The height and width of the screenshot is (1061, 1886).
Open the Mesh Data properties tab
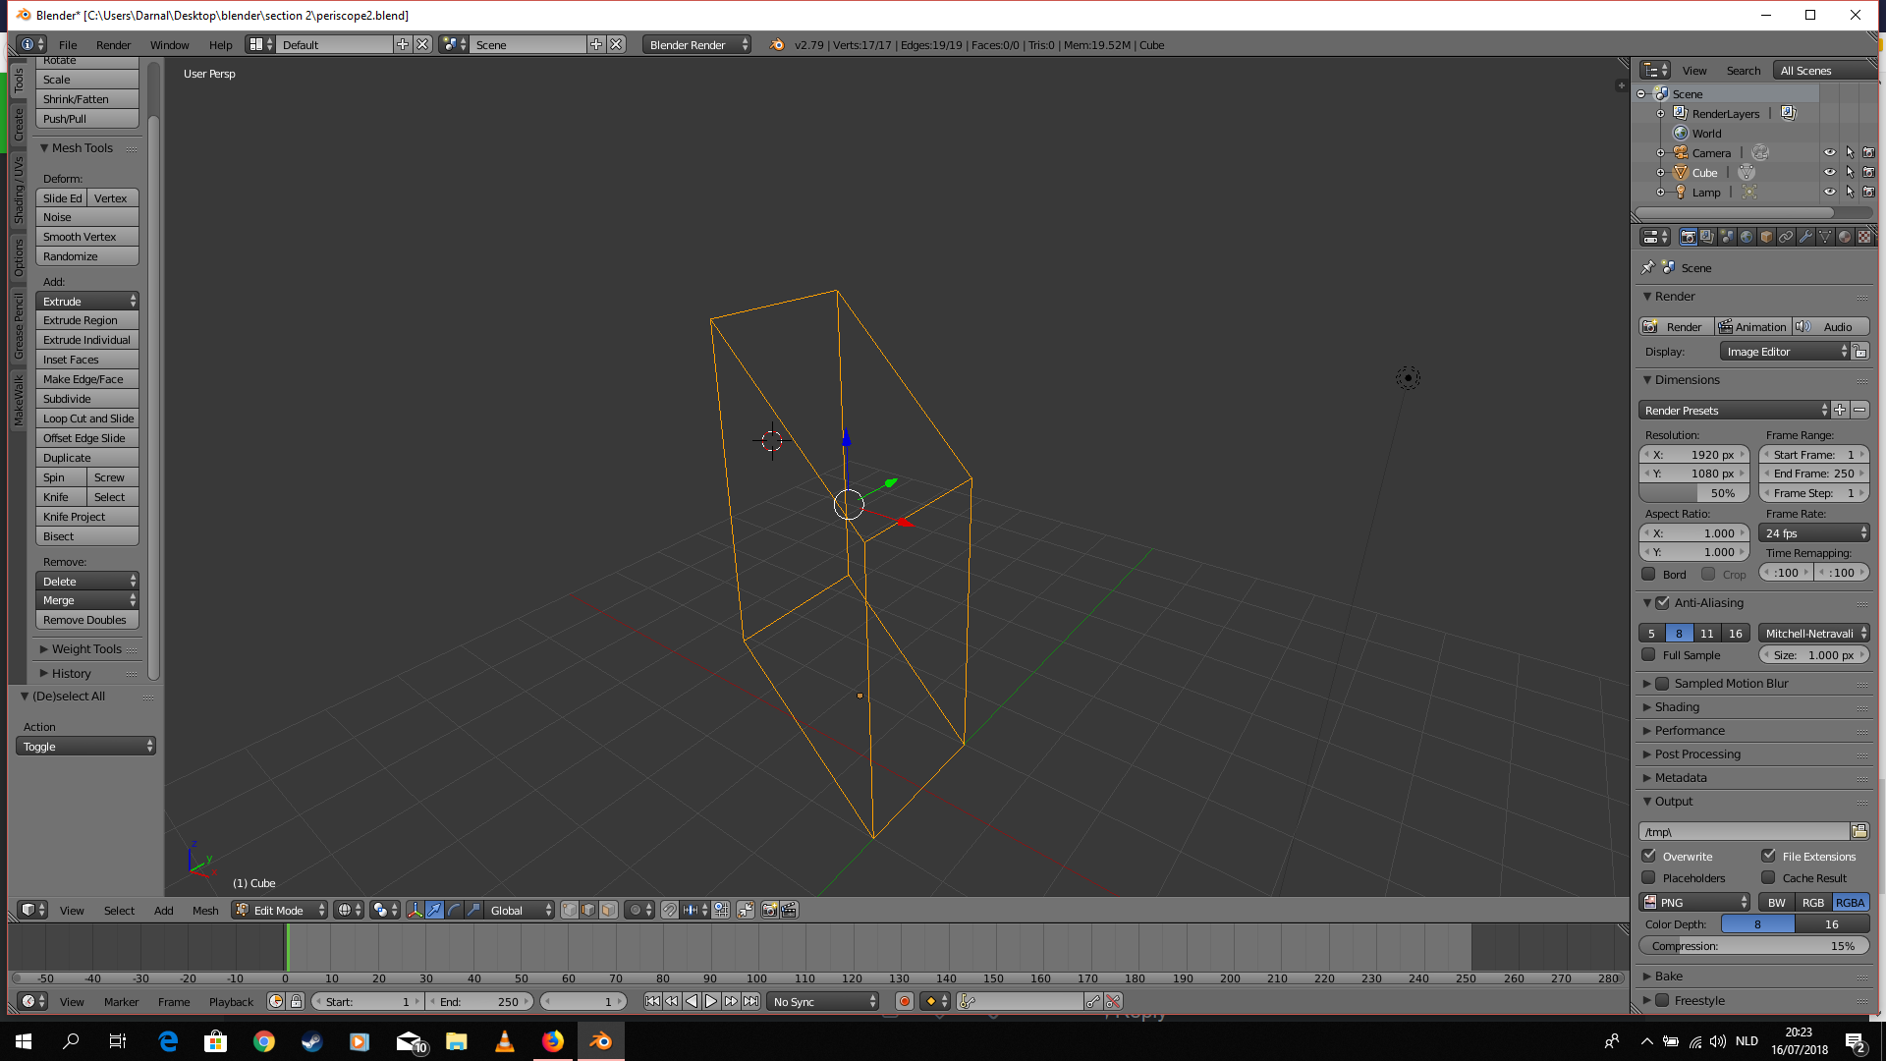(1825, 237)
